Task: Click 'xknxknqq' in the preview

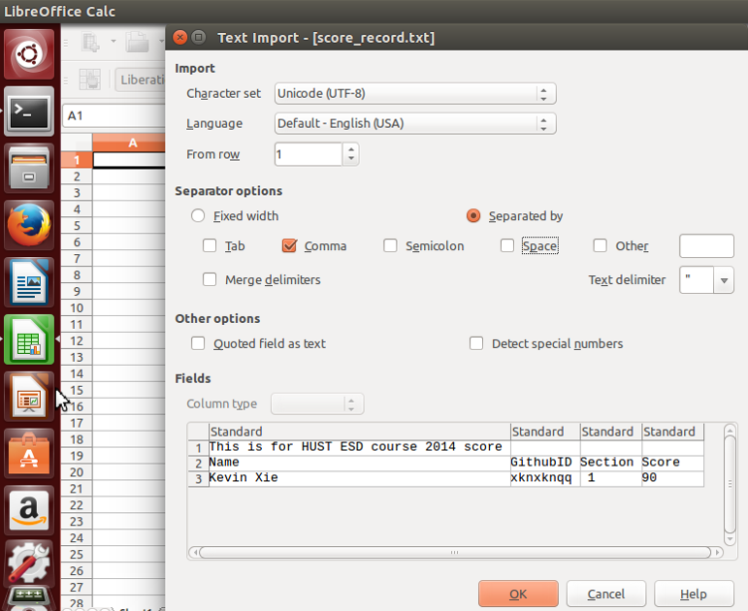Action: 541,477
